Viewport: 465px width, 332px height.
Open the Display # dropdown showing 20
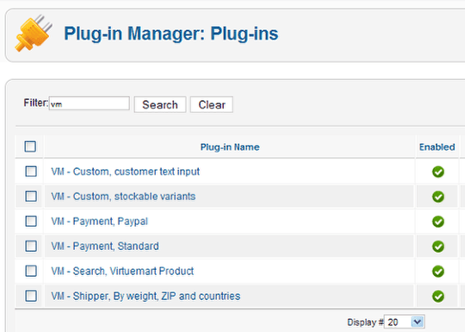(405, 323)
